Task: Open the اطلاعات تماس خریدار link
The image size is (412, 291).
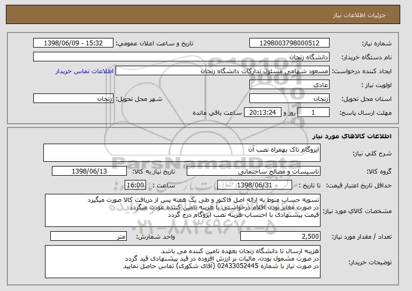Action: 85,71
